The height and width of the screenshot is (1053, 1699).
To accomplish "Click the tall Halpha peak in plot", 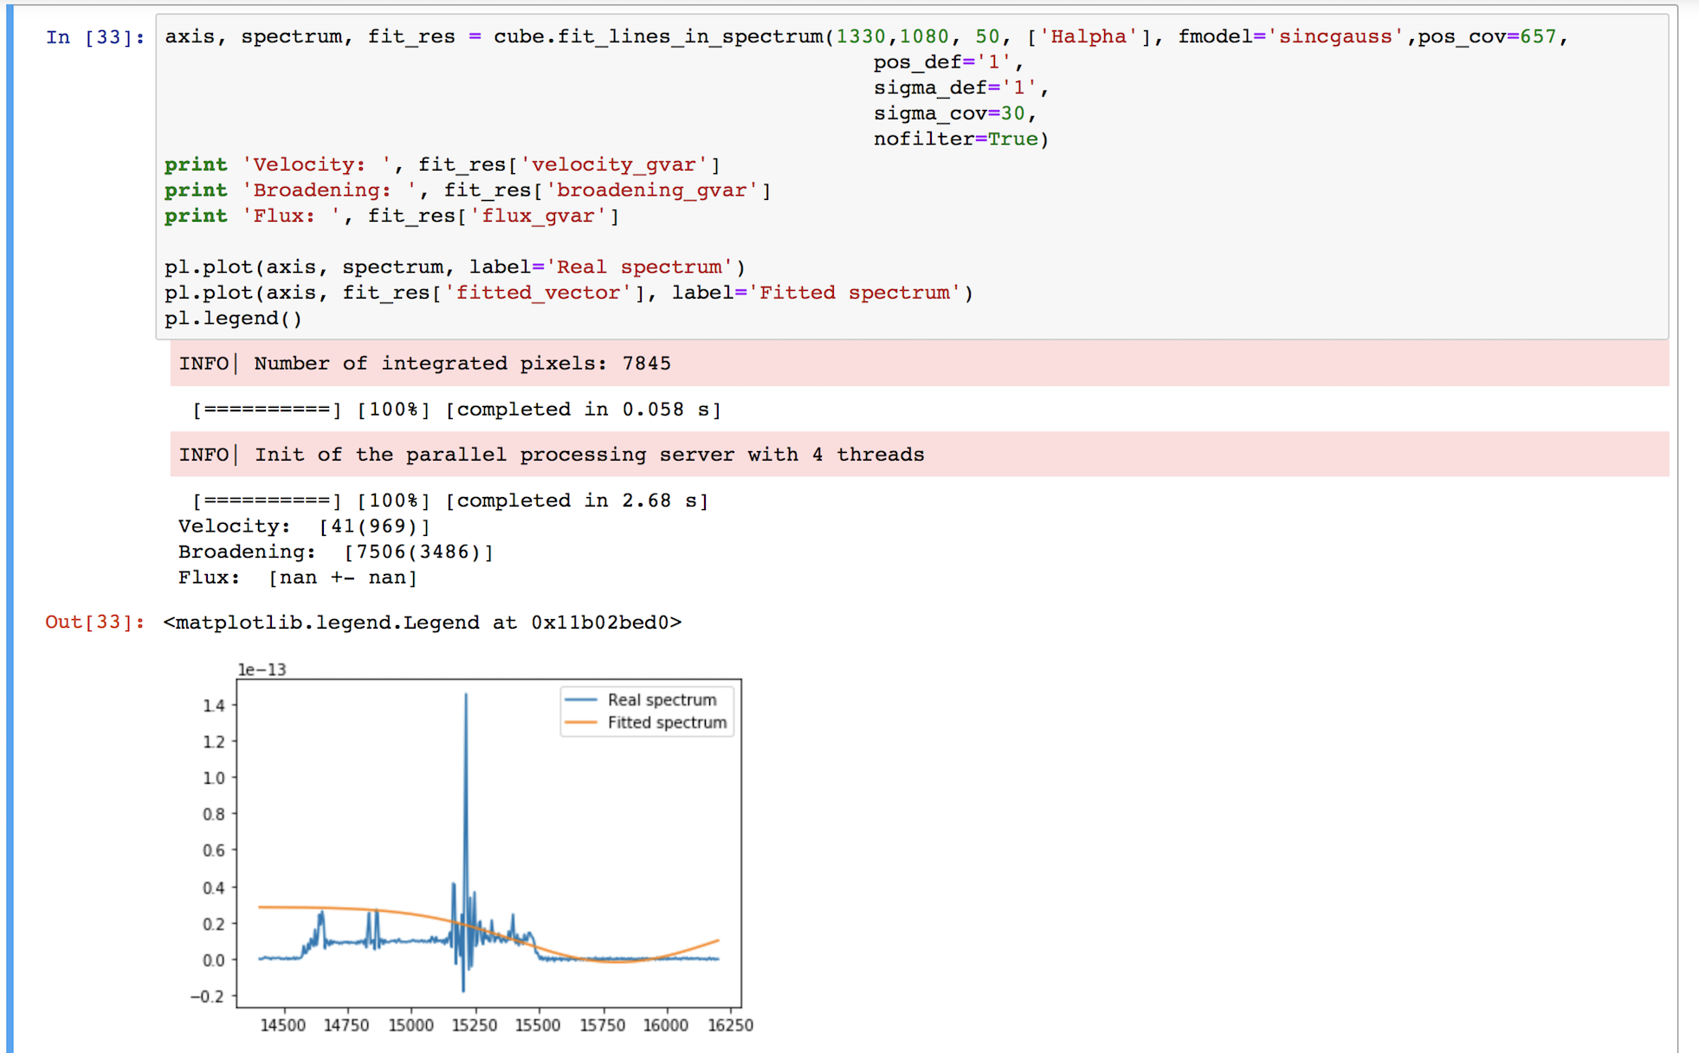I will (x=466, y=779).
